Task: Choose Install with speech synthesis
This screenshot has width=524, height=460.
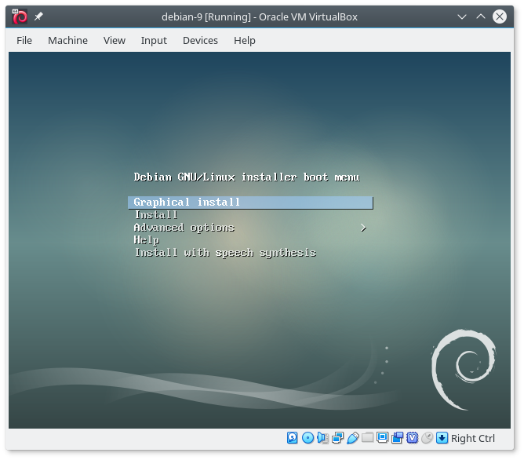Action: [x=225, y=253]
